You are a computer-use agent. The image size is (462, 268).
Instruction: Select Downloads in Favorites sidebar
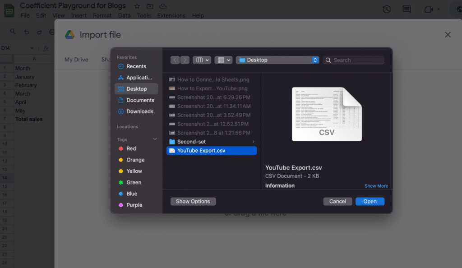[136, 111]
